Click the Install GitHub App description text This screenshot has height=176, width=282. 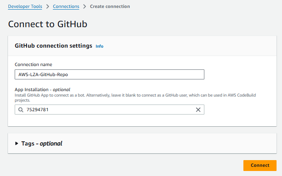(x=135, y=98)
